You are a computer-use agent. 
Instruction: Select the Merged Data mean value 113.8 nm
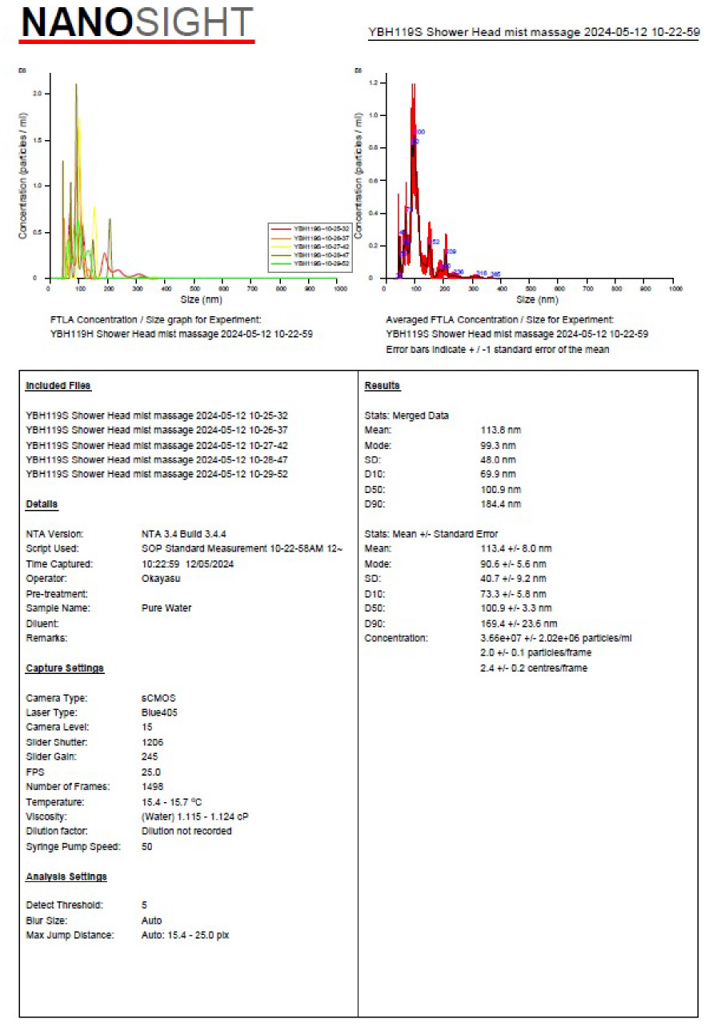pos(498,430)
